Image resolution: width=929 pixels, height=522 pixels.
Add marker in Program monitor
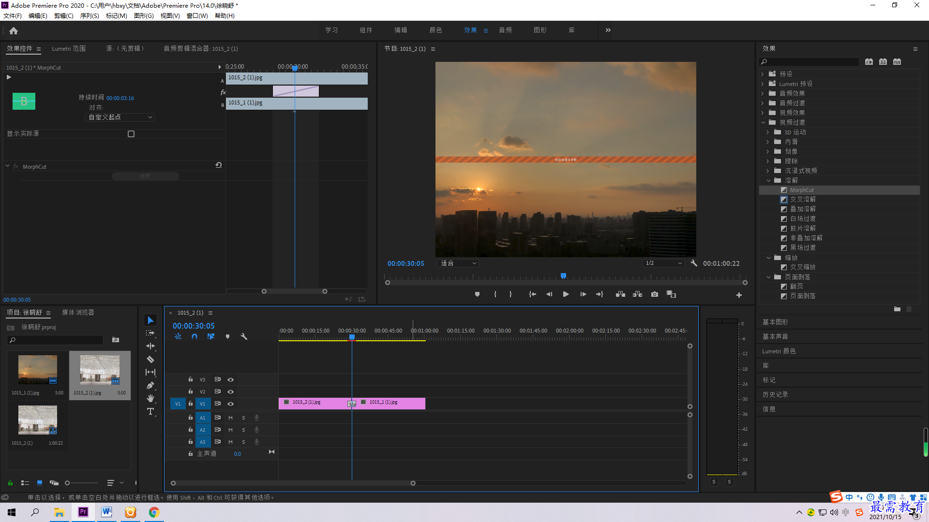477,294
